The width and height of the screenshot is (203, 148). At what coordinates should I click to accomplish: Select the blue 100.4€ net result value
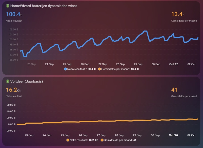point(14,14)
